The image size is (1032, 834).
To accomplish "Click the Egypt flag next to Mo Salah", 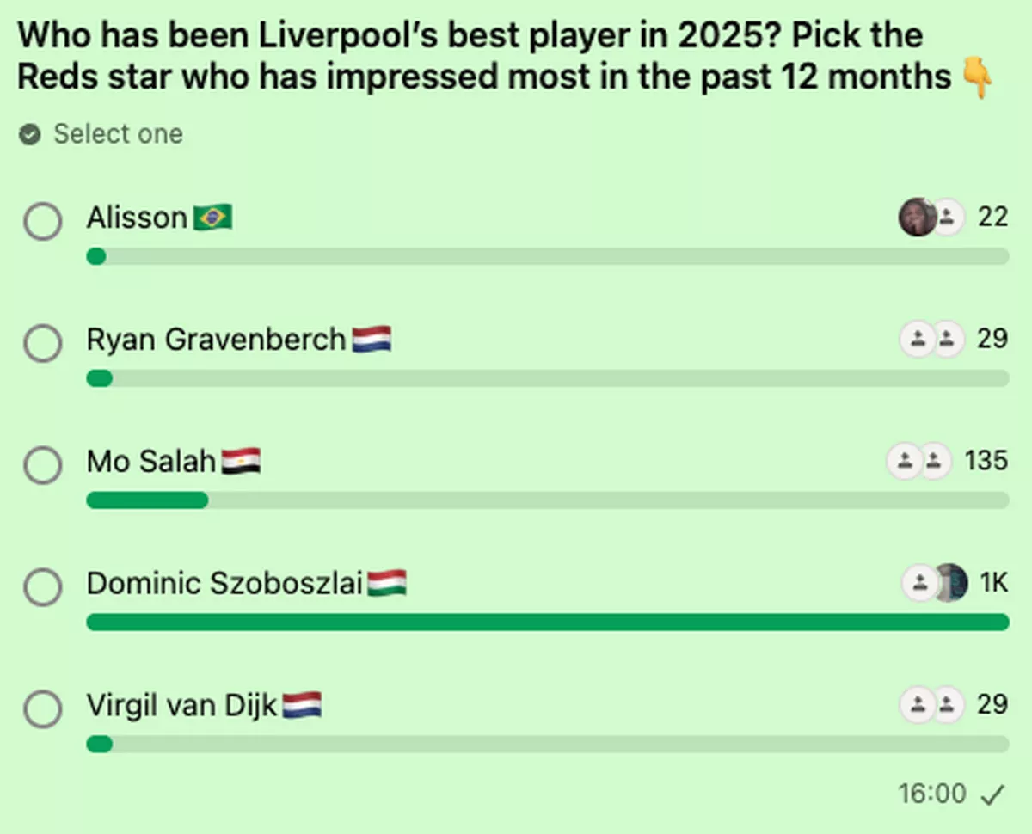I will click(241, 463).
